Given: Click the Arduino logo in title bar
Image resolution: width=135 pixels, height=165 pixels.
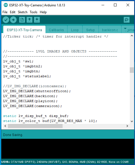Looking at the screenshot, I should [6, 5].
